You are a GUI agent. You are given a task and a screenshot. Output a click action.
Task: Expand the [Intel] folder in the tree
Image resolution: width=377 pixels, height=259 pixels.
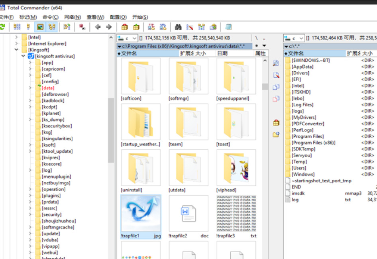pyautogui.click(x=17, y=37)
